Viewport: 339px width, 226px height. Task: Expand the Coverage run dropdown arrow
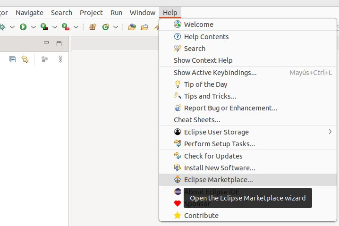click(x=55, y=27)
